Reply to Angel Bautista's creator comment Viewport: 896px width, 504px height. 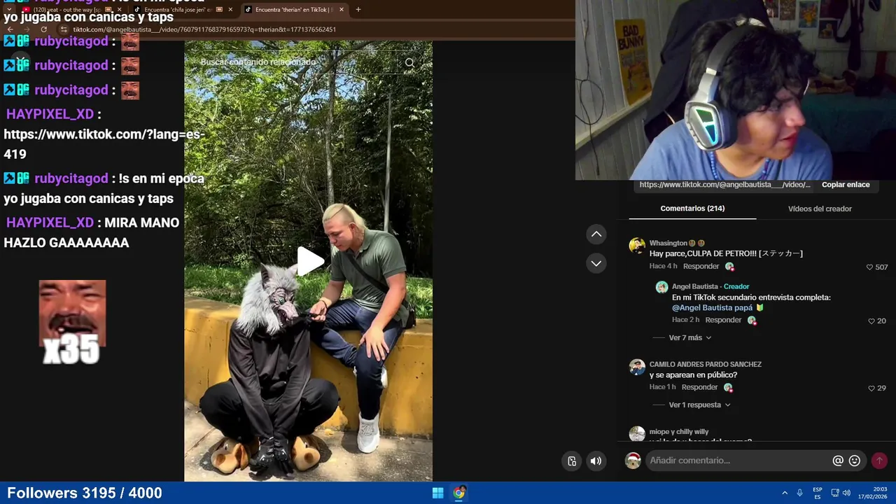[723, 320]
